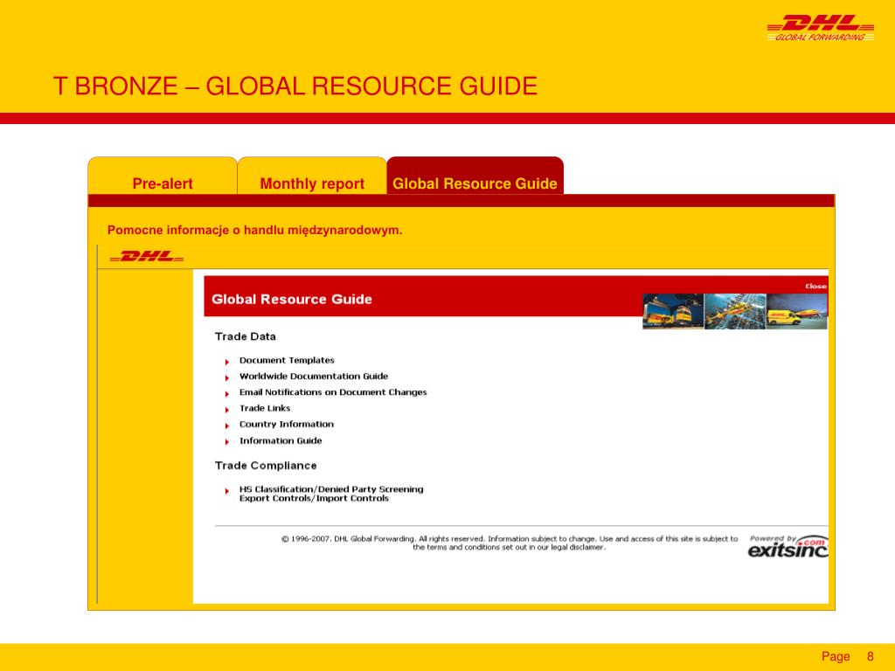
Task: Click red arrow beside Country Information
Action: 227,425
